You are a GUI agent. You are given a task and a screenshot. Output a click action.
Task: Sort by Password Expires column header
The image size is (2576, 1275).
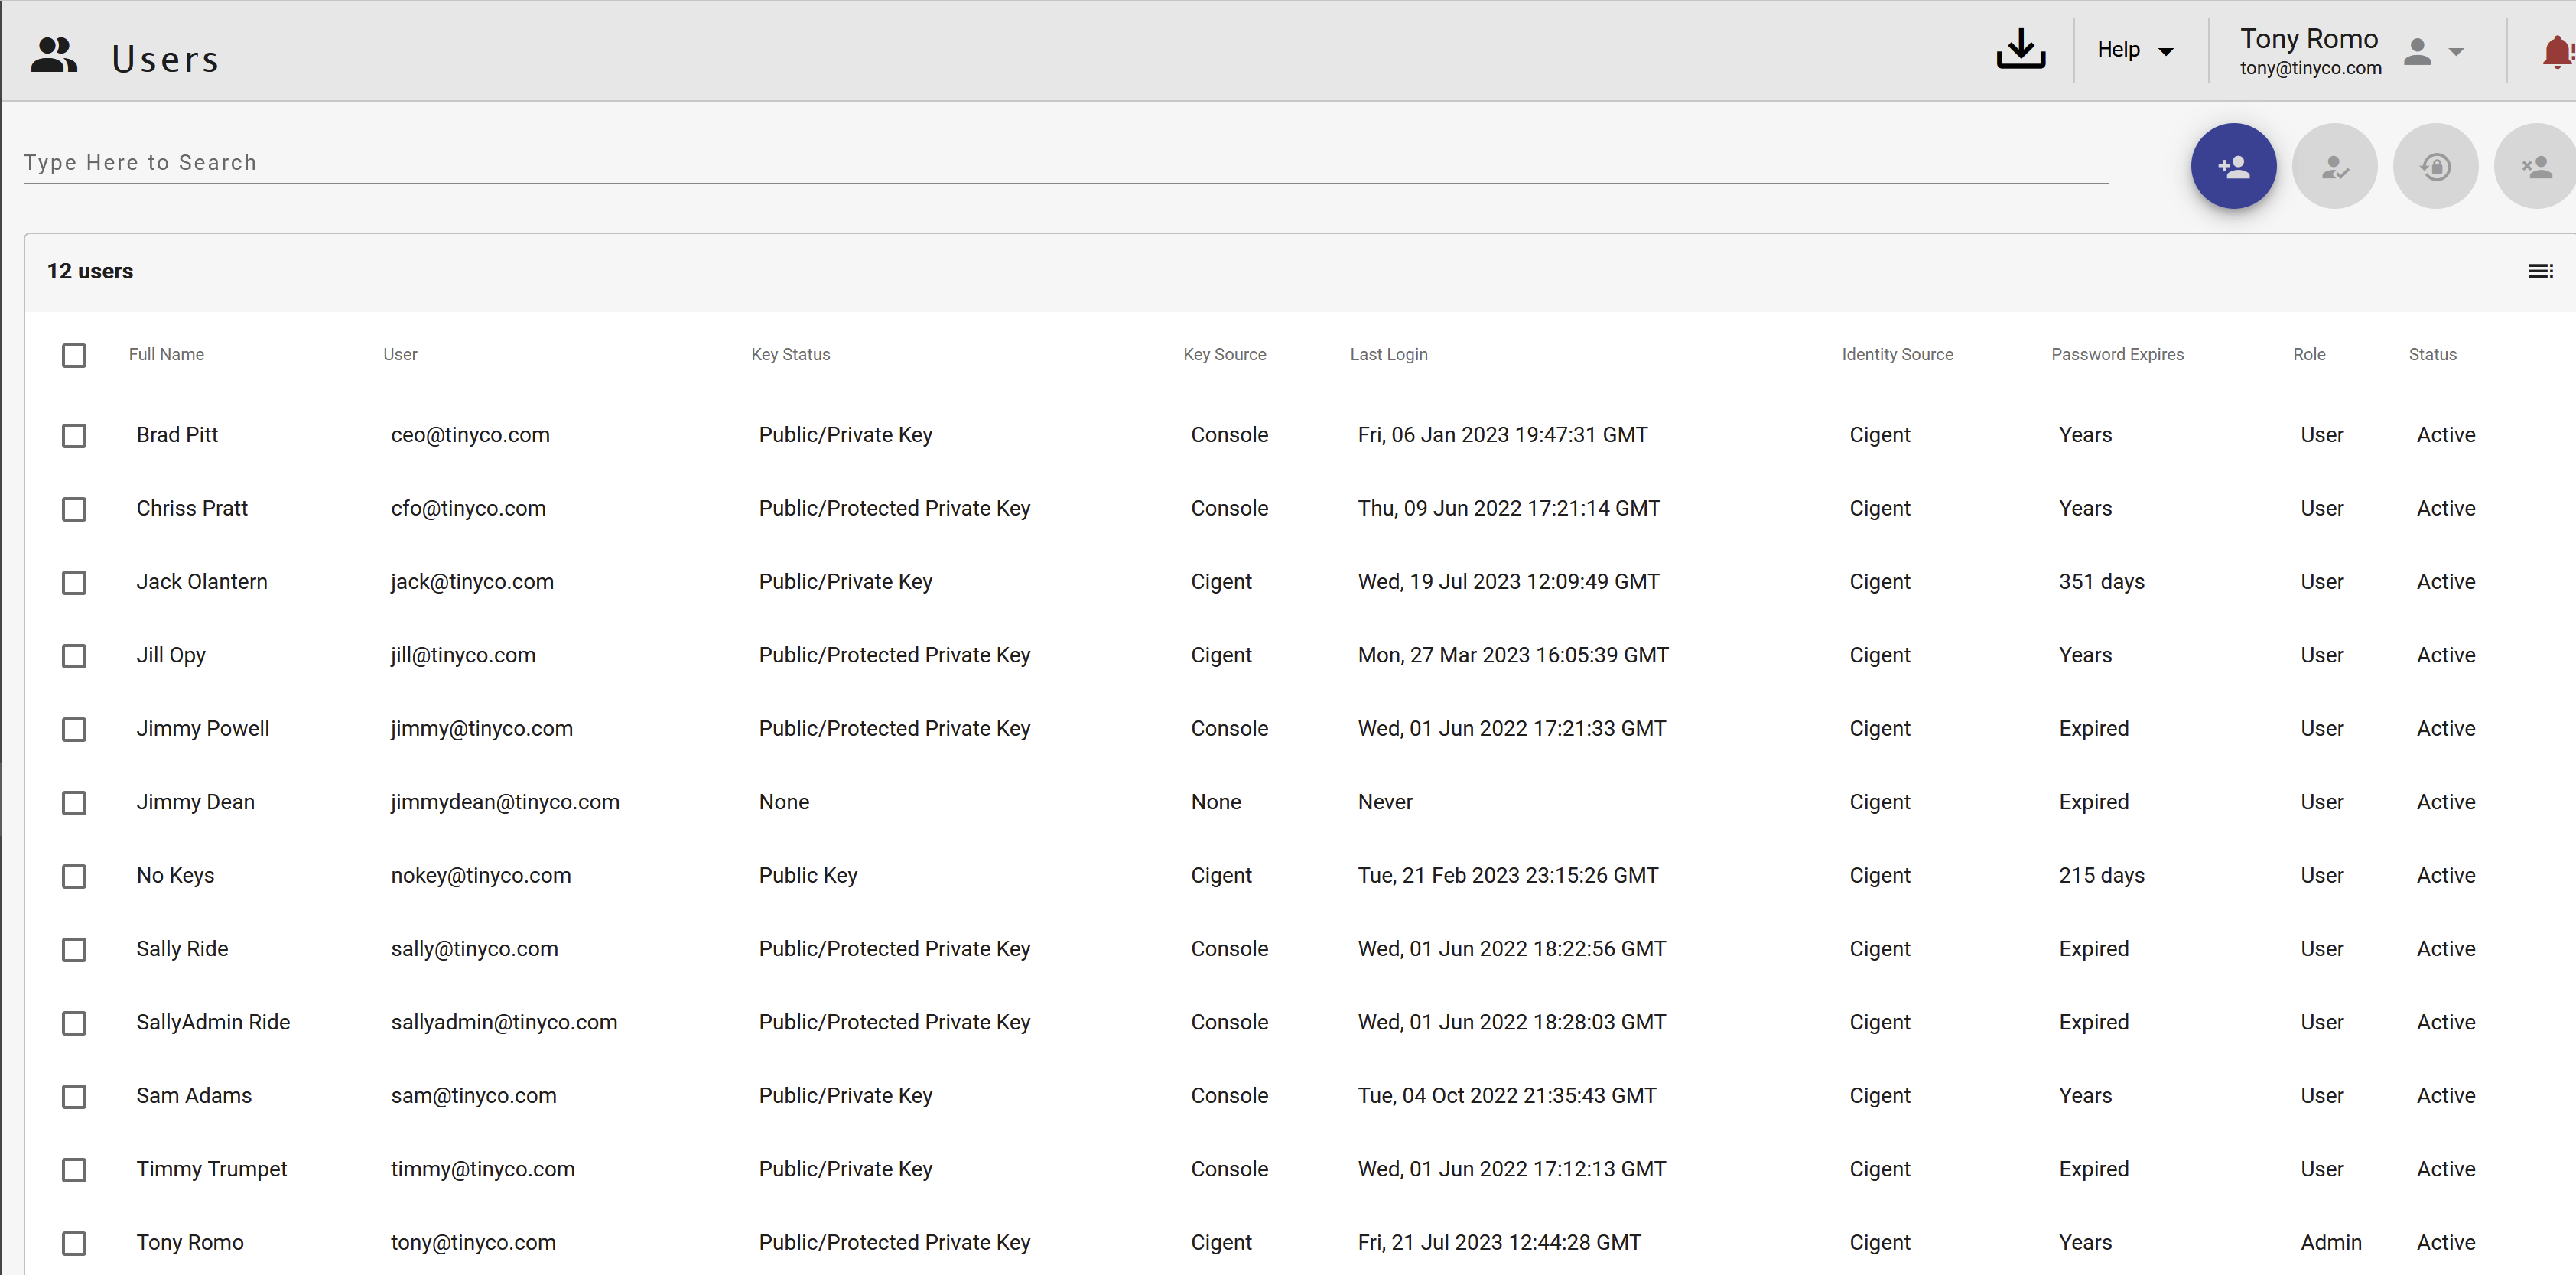pyautogui.click(x=2116, y=354)
